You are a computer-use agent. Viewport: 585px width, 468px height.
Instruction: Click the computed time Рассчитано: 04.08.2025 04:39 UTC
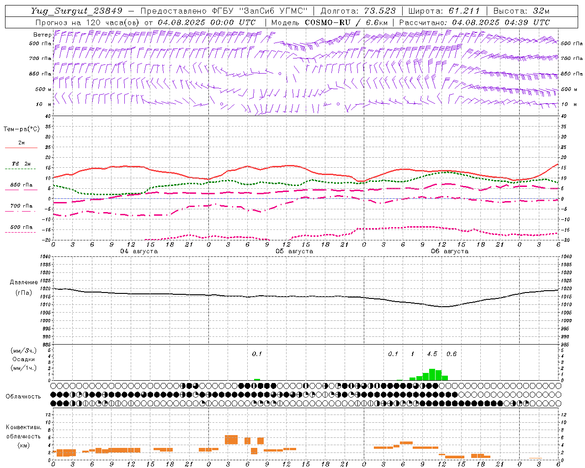(x=474, y=22)
